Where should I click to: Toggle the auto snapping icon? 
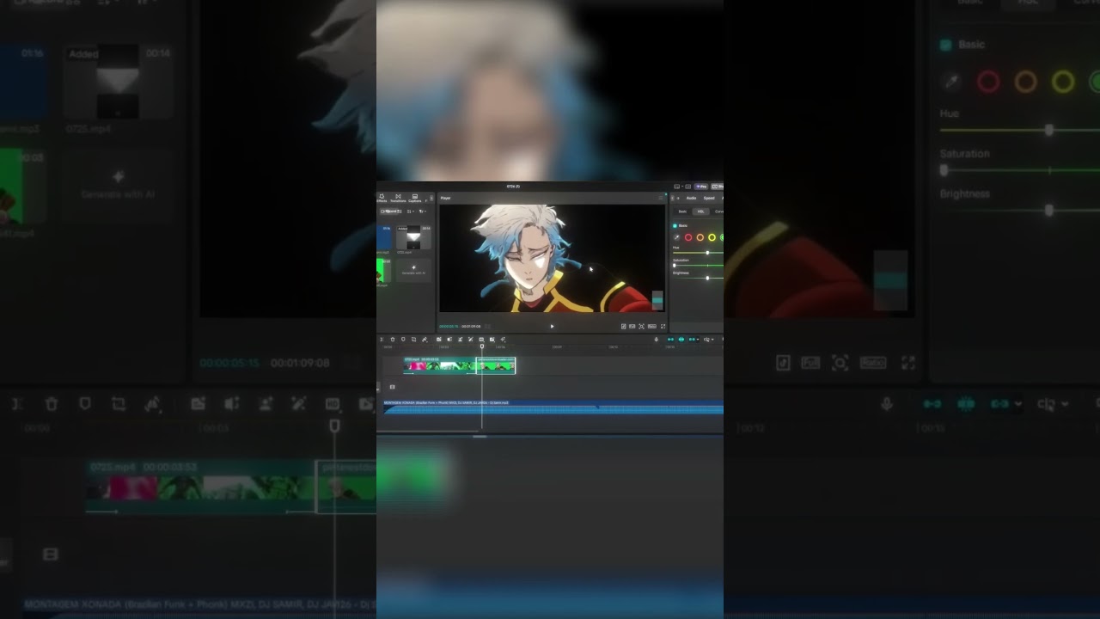point(681,340)
